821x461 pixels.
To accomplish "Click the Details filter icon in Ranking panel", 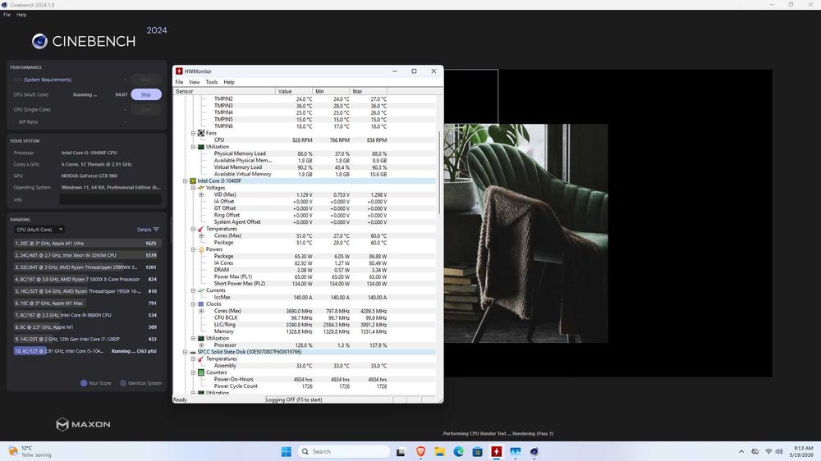I will click(x=156, y=229).
